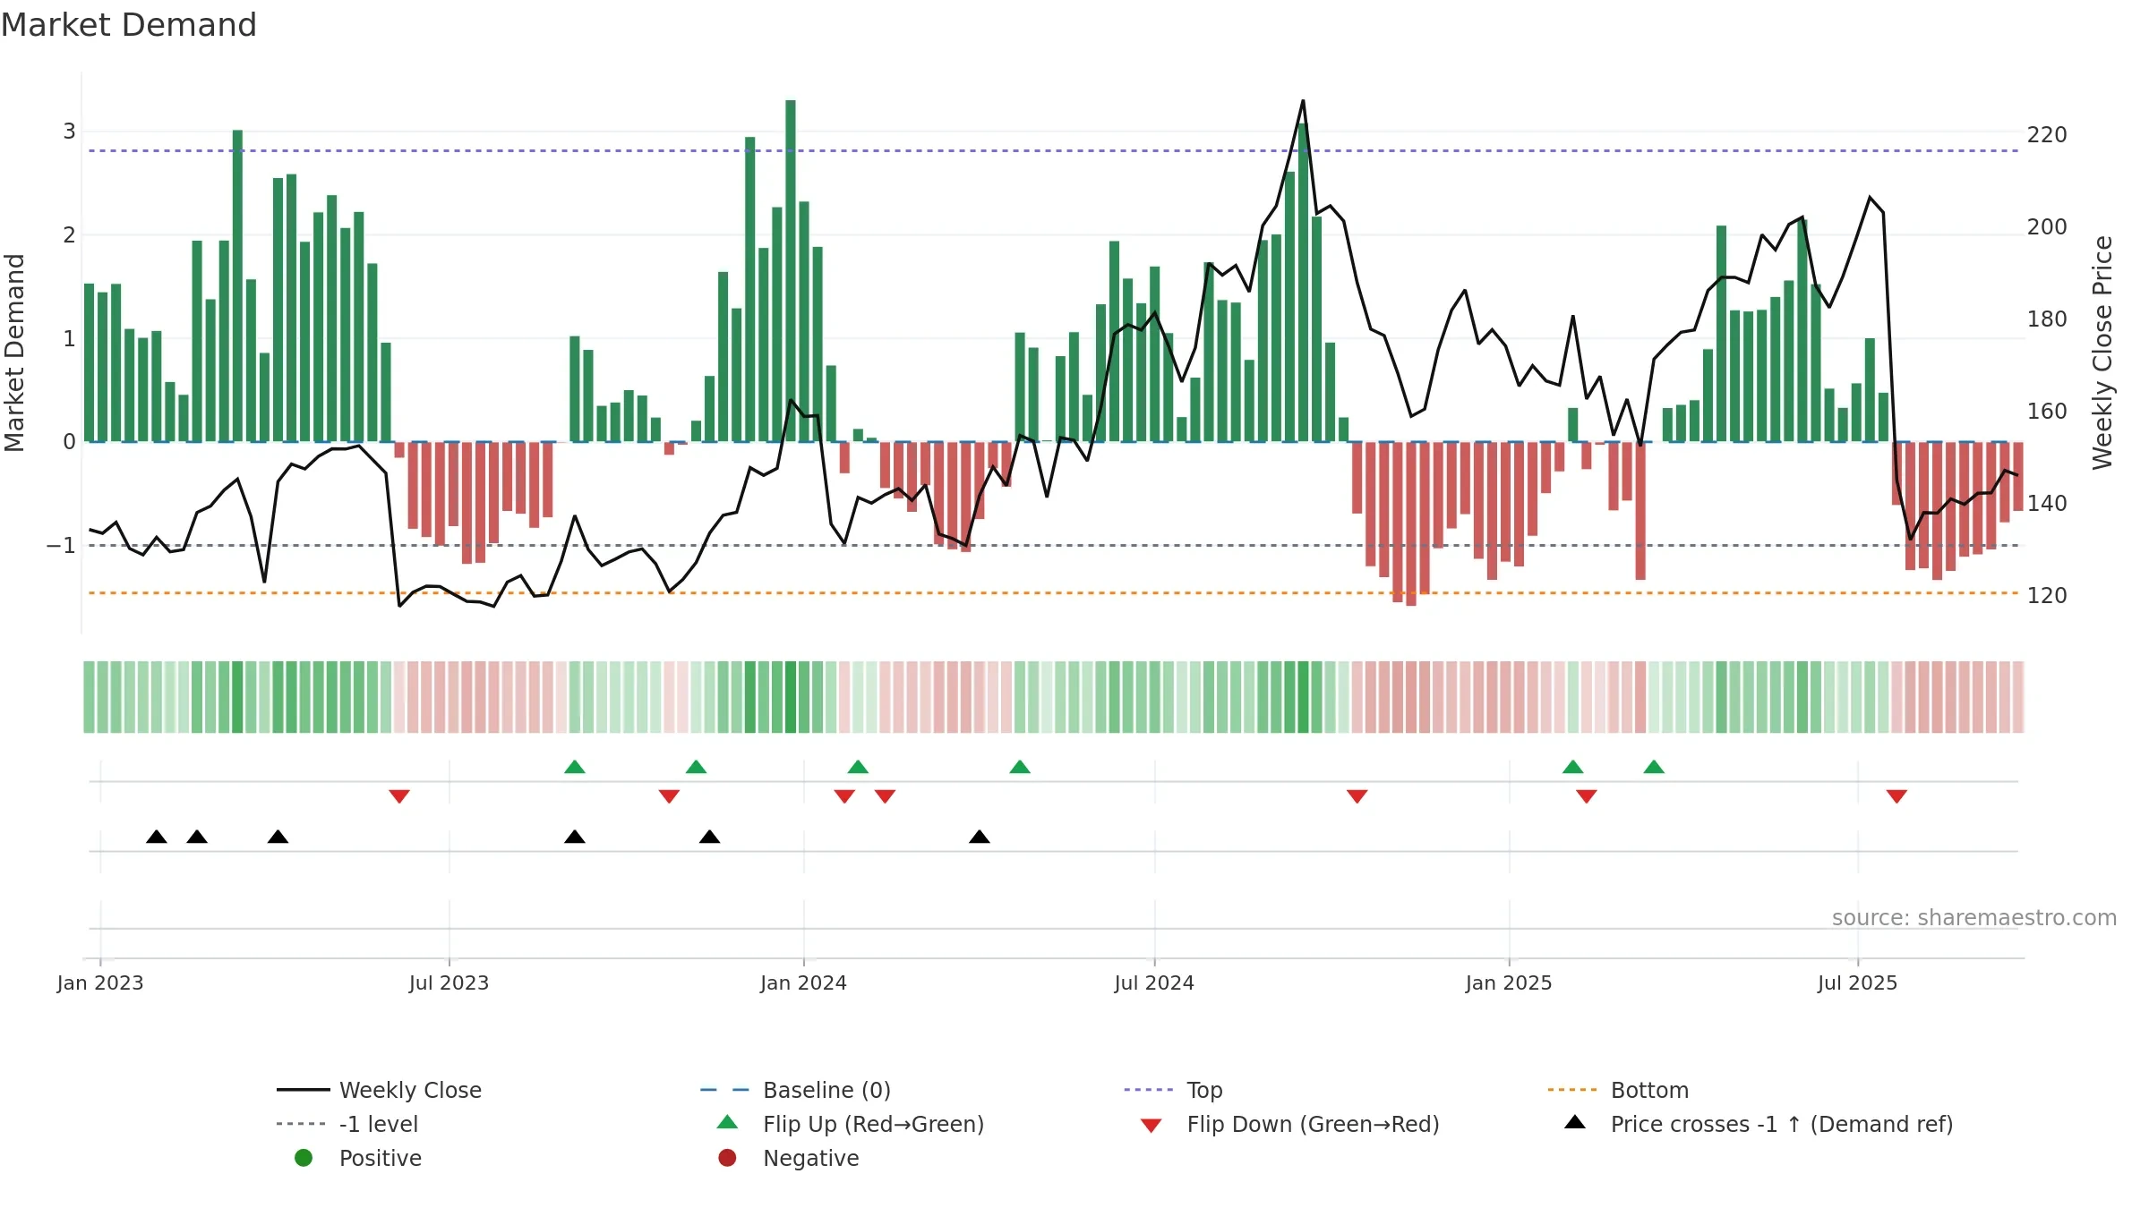Toggle Price crosses -1 legend entry

coord(1759,1124)
